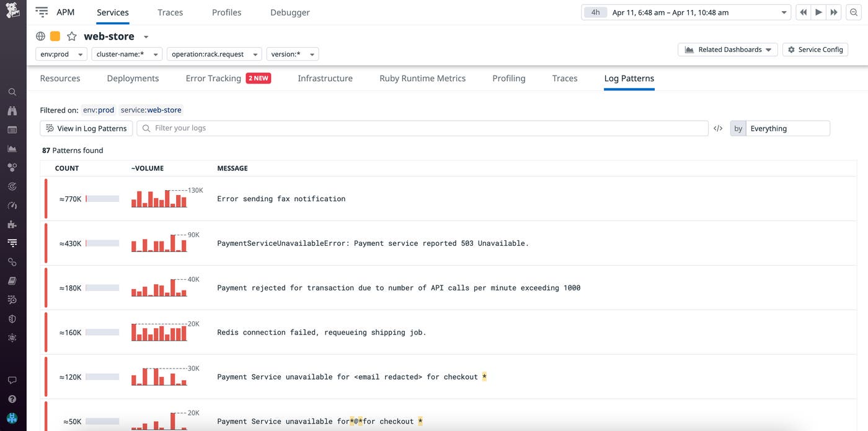Click the Filter your logs search field
Image resolution: width=868 pixels, height=431 pixels.
(x=422, y=128)
